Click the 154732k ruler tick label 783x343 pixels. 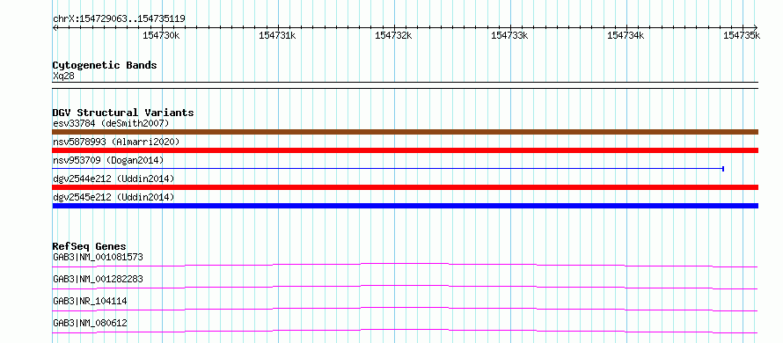[393, 35]
